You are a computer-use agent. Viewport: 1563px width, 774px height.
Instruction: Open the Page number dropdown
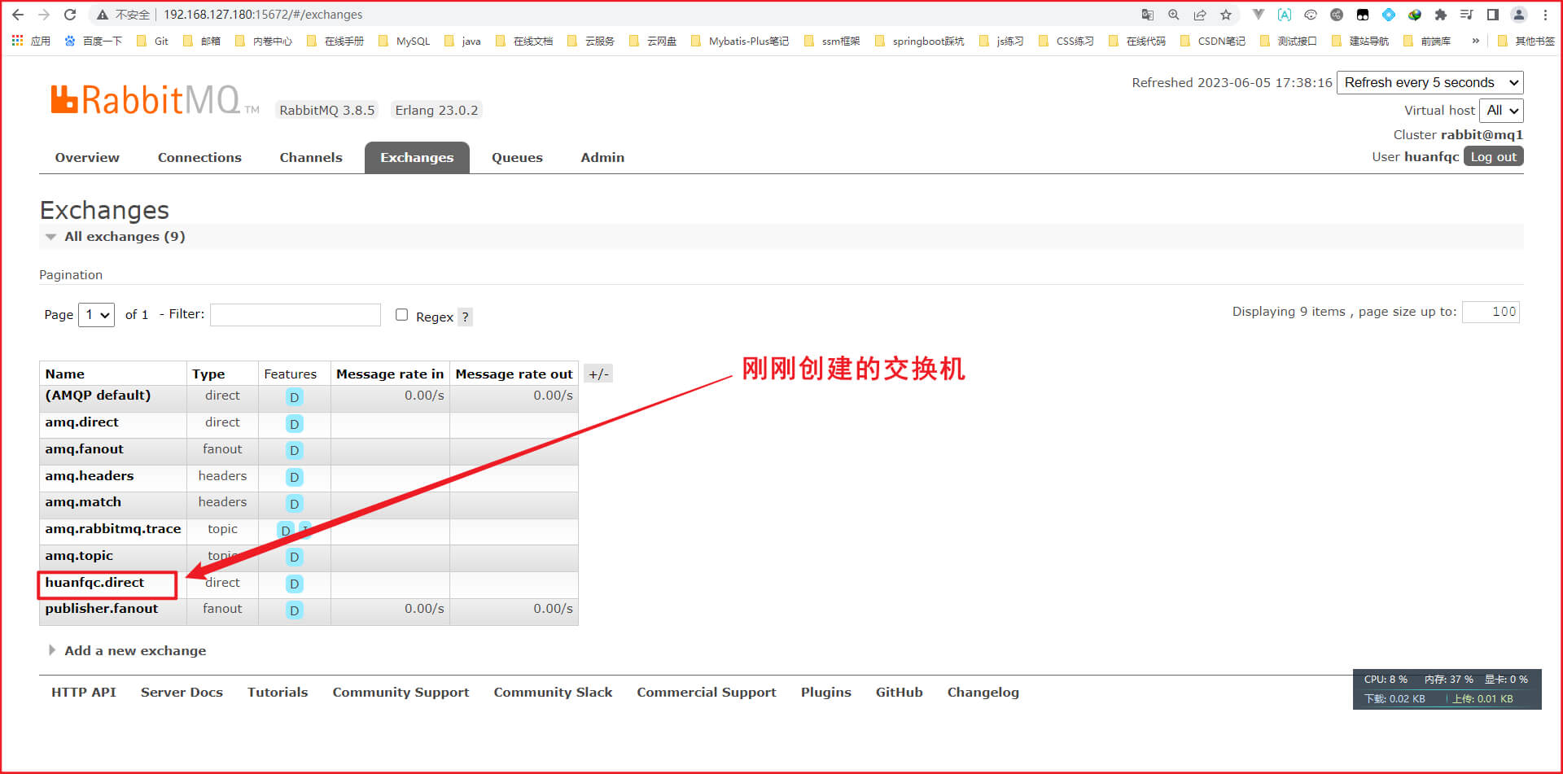click(x=96, y=314)
